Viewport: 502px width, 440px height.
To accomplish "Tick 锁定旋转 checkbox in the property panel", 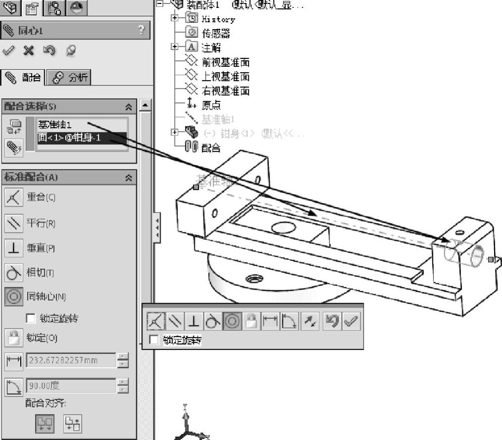I will (x=31, y=318).
